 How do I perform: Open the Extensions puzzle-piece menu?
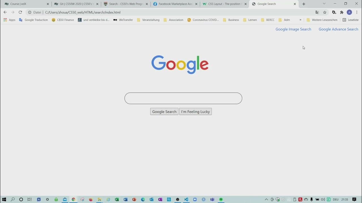tap(342, 12)
